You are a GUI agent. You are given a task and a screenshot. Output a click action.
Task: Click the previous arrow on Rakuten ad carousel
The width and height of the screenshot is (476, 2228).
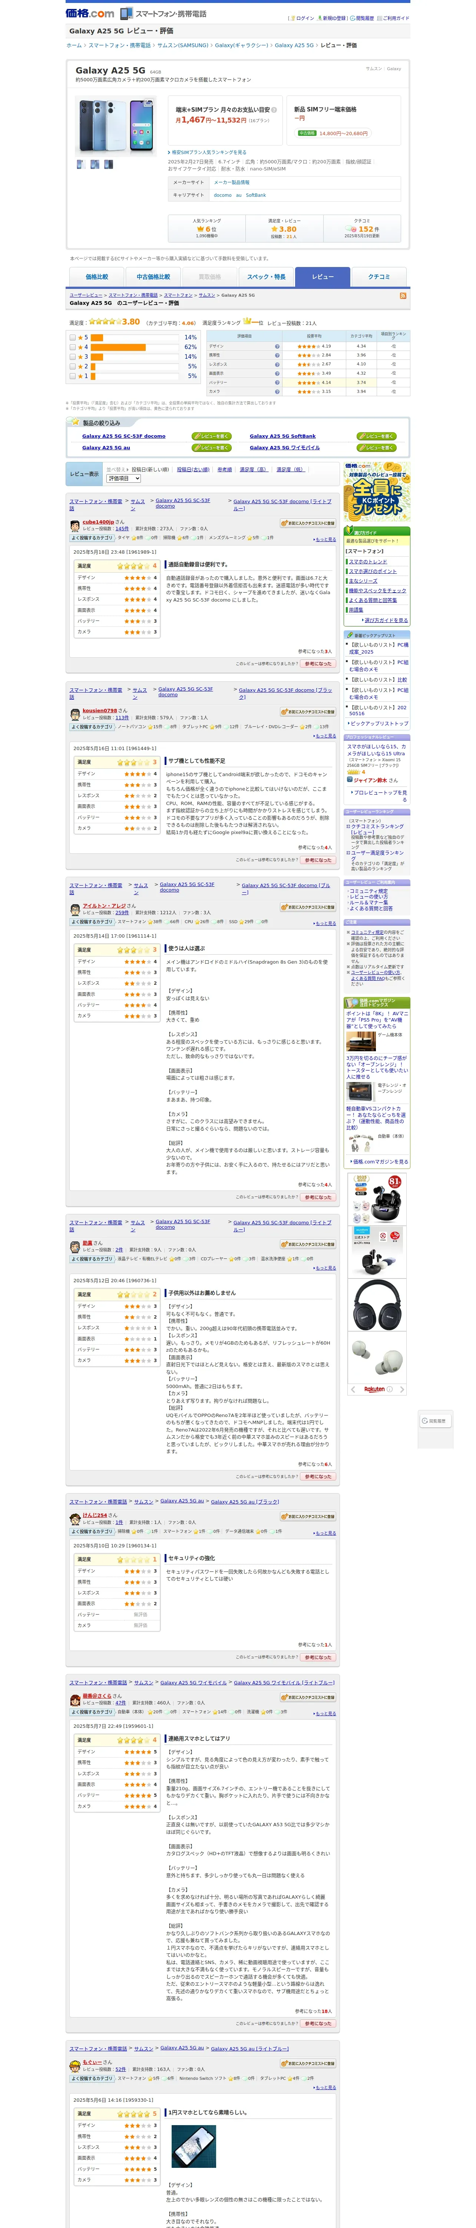(x=353, y=1389)
